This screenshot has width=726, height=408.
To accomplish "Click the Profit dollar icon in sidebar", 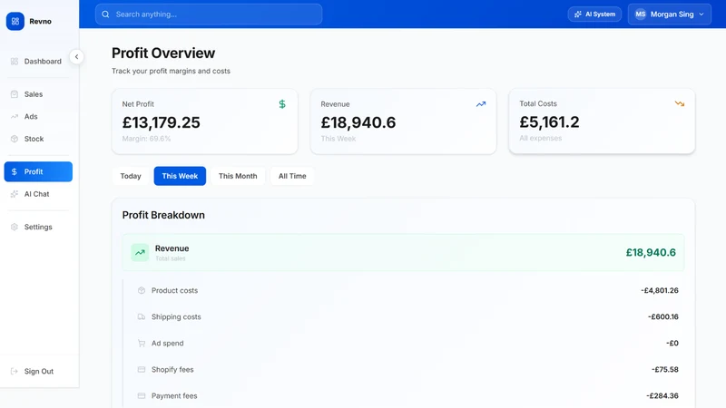I will point(15,171).
